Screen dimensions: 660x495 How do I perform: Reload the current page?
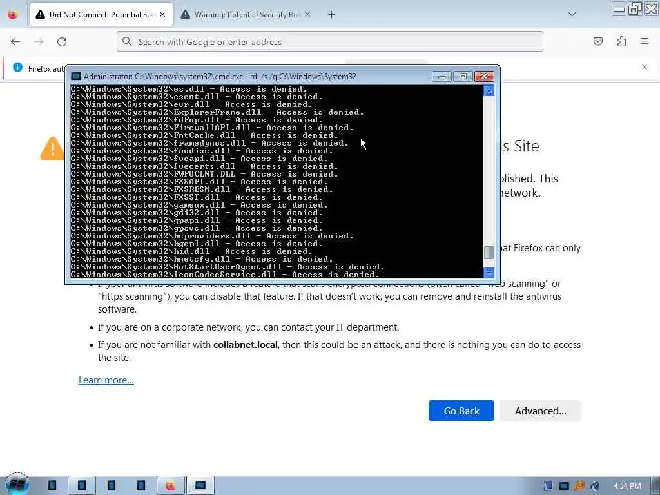tap(62, 42)
